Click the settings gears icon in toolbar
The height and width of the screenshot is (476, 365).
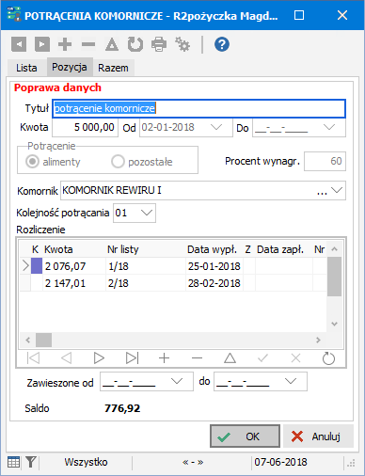pyautogui.click(x=182, y=44)
